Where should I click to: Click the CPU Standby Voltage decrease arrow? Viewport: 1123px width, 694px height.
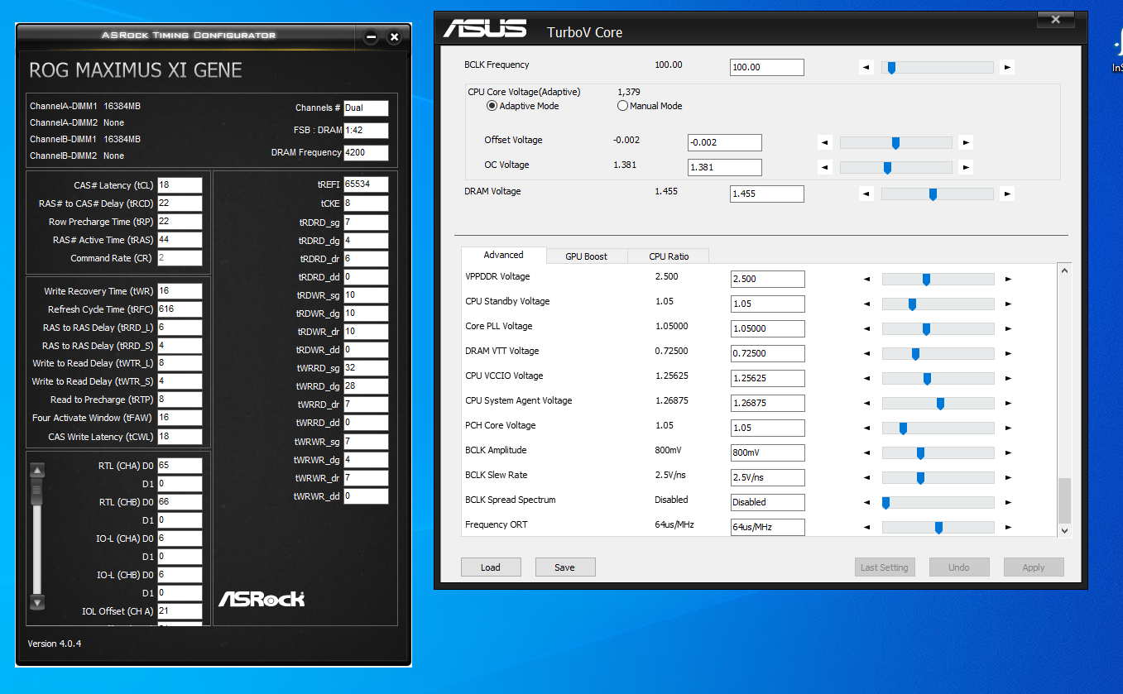[x=866, y=304]
